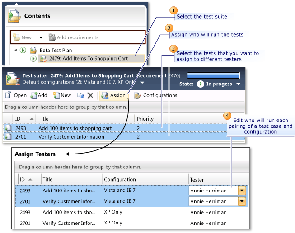Open tester dropdown for 2701 Vista row

click(242, 201)
